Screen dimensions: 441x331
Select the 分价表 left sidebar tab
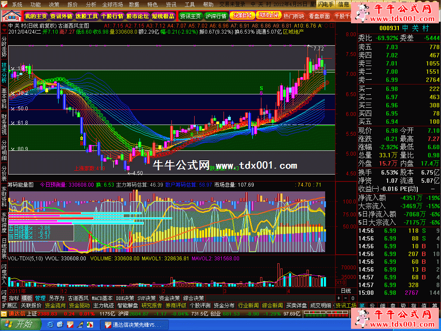tap(4, 173)
